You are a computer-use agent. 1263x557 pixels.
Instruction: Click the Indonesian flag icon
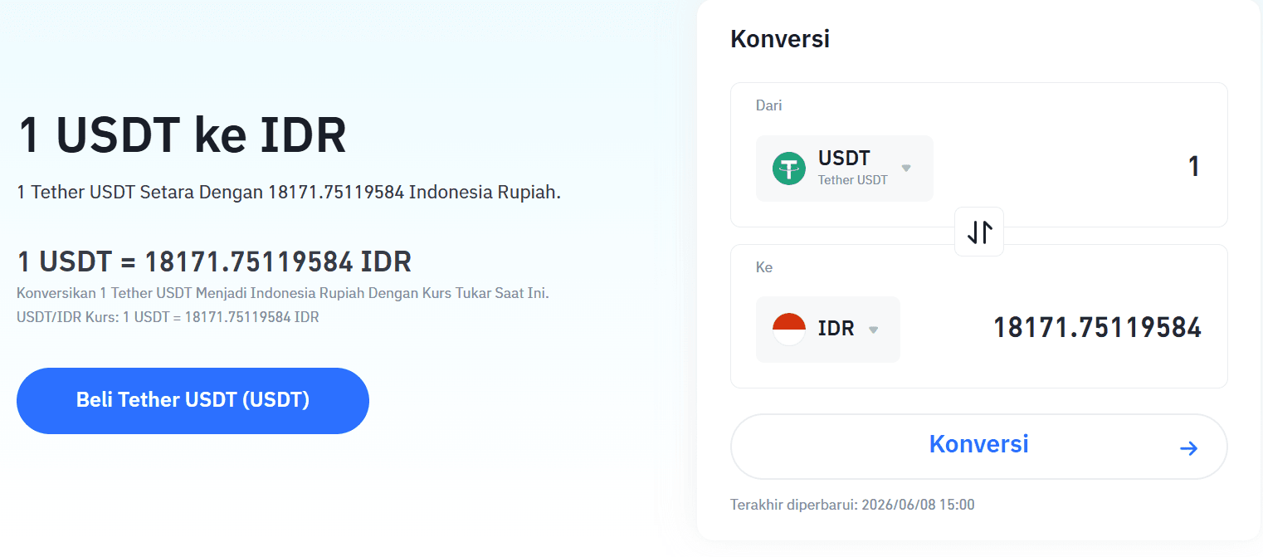pyautogui.click(x=788, y=329)
